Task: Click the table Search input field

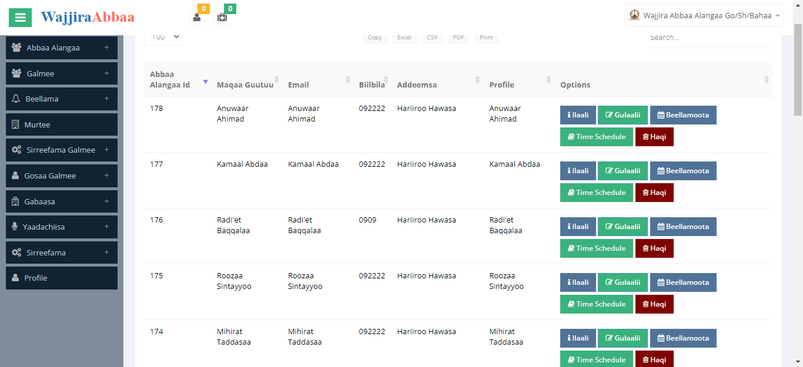Action: pos(710,38)
